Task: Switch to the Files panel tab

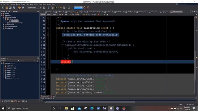Action: click(9, 11)
